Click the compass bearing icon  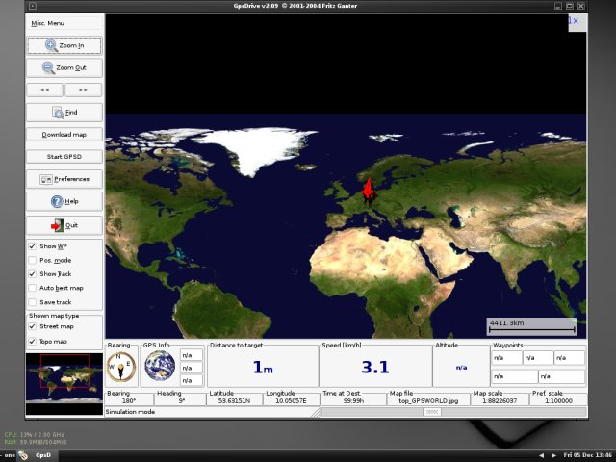tap(120, 367)
